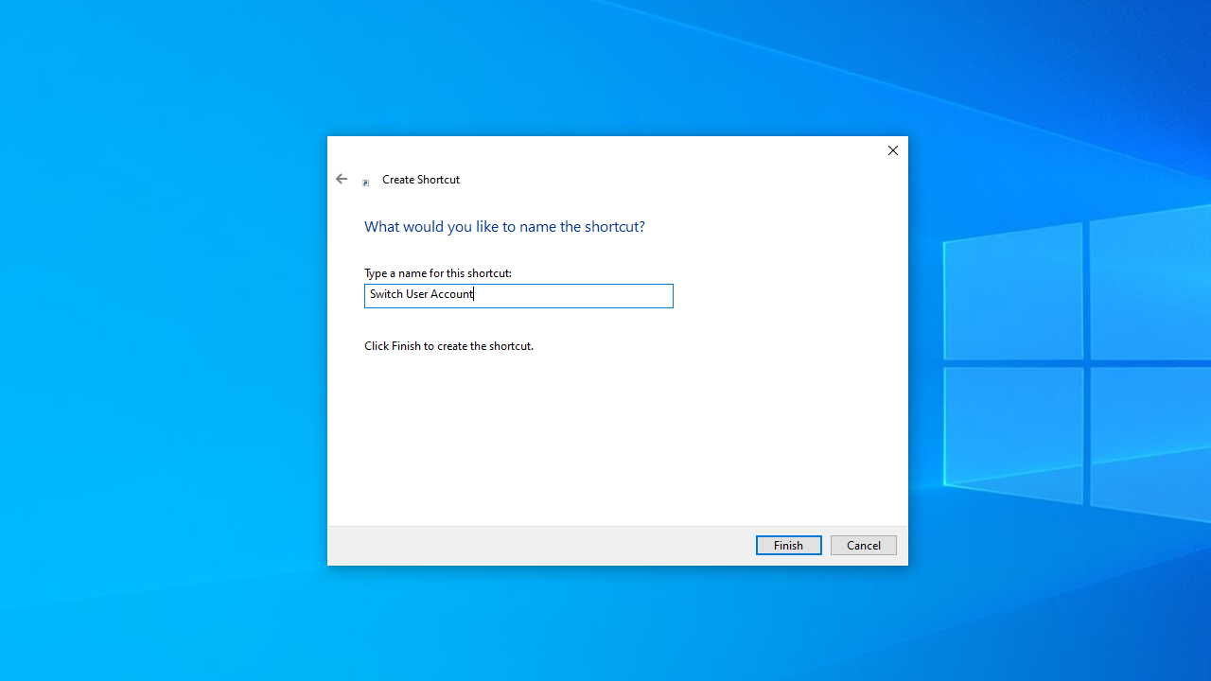This screenshot has height=681, width=1211.
Task: Click the 'Create Shortcut' window title text
Action: 421,179
